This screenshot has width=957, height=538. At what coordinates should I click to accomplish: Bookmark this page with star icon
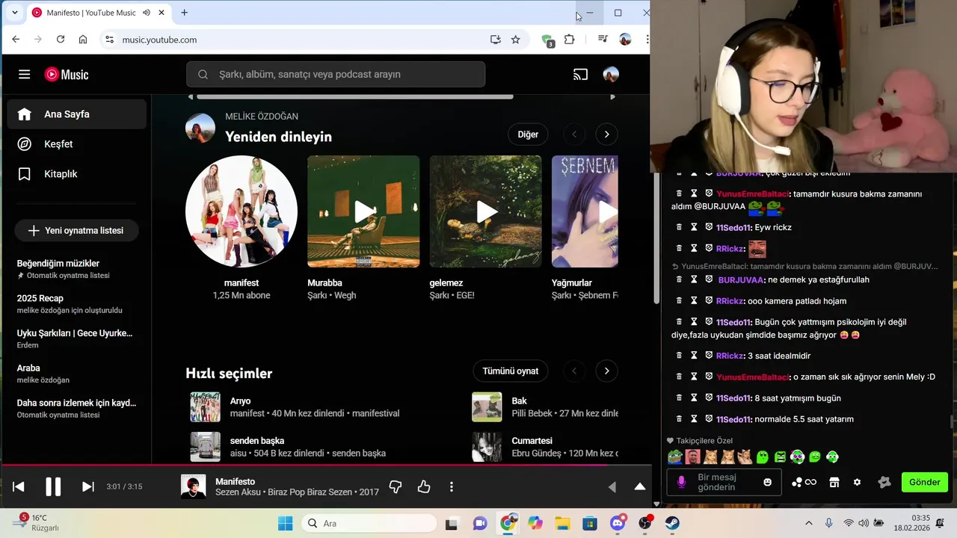click(x=515, y=40)
